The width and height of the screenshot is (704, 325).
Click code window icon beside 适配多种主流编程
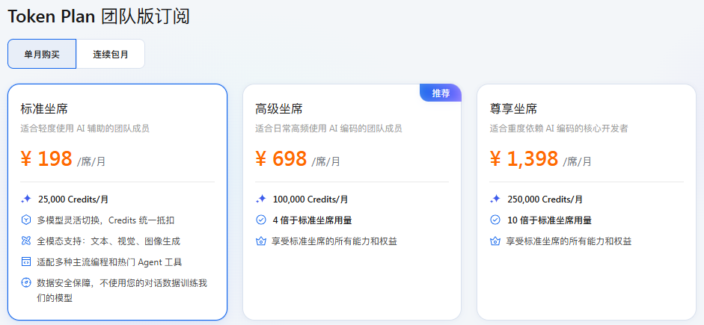coord(26,262)
